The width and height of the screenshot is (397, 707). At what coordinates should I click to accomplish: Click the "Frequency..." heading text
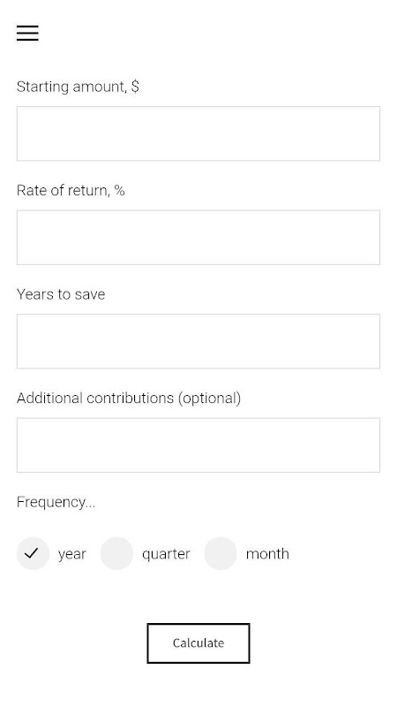56,502
